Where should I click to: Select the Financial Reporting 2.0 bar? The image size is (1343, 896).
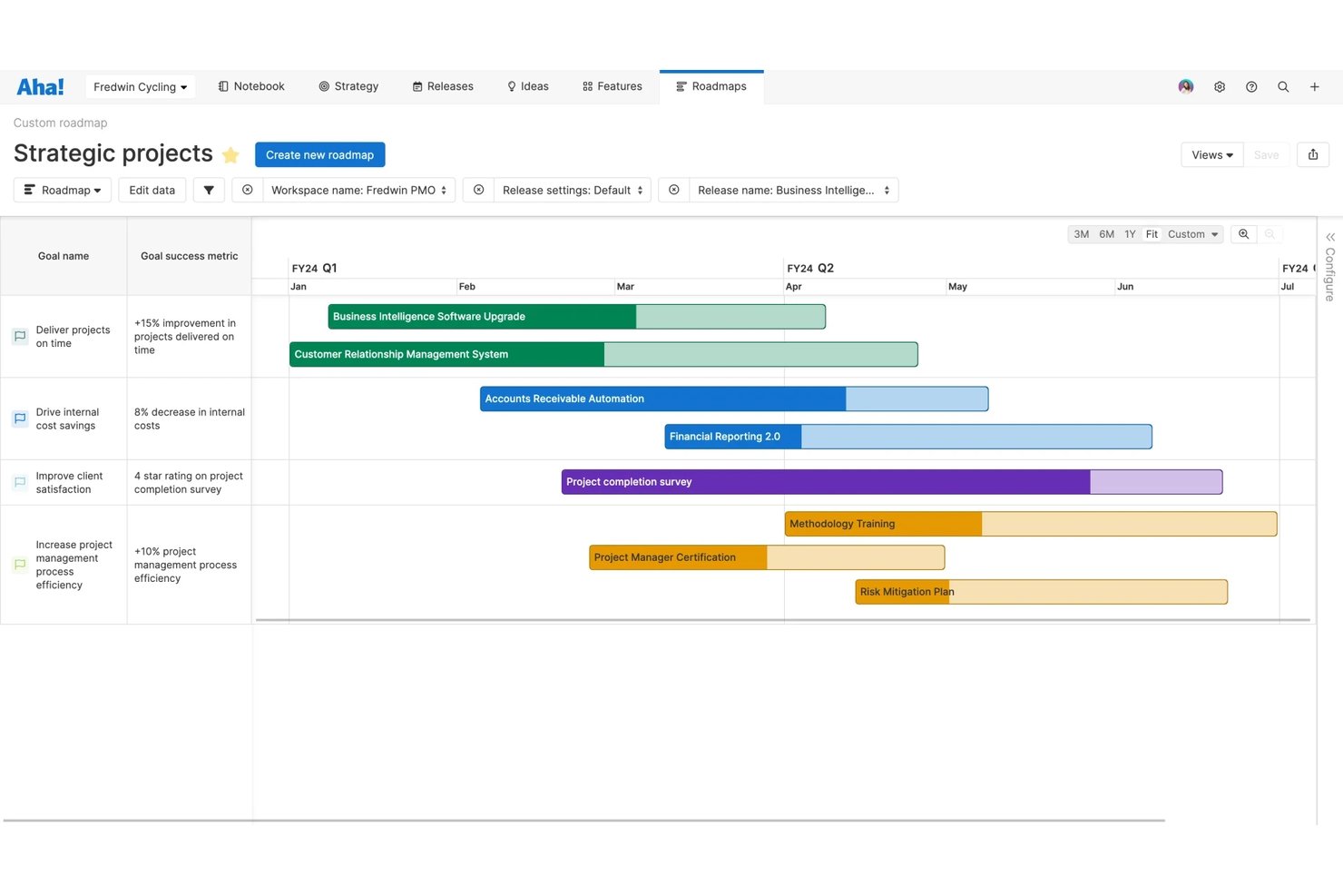[x=908, y=437]
